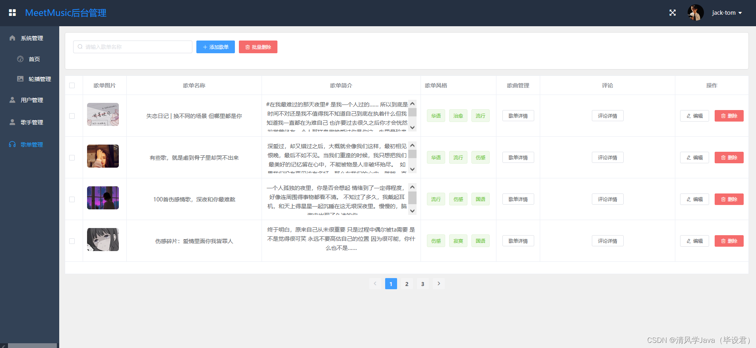Screen dimensions: 756x348
Task: Go to next page with right chevron
Action: click(x=439, y=284)
